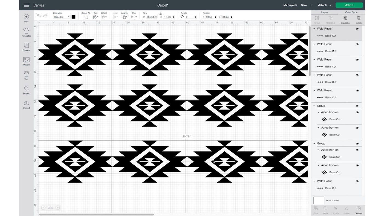Collapse the second Group in the Layers panel
Image resolution: width=384 pixels, height=216 pixels.
[314, 143]
